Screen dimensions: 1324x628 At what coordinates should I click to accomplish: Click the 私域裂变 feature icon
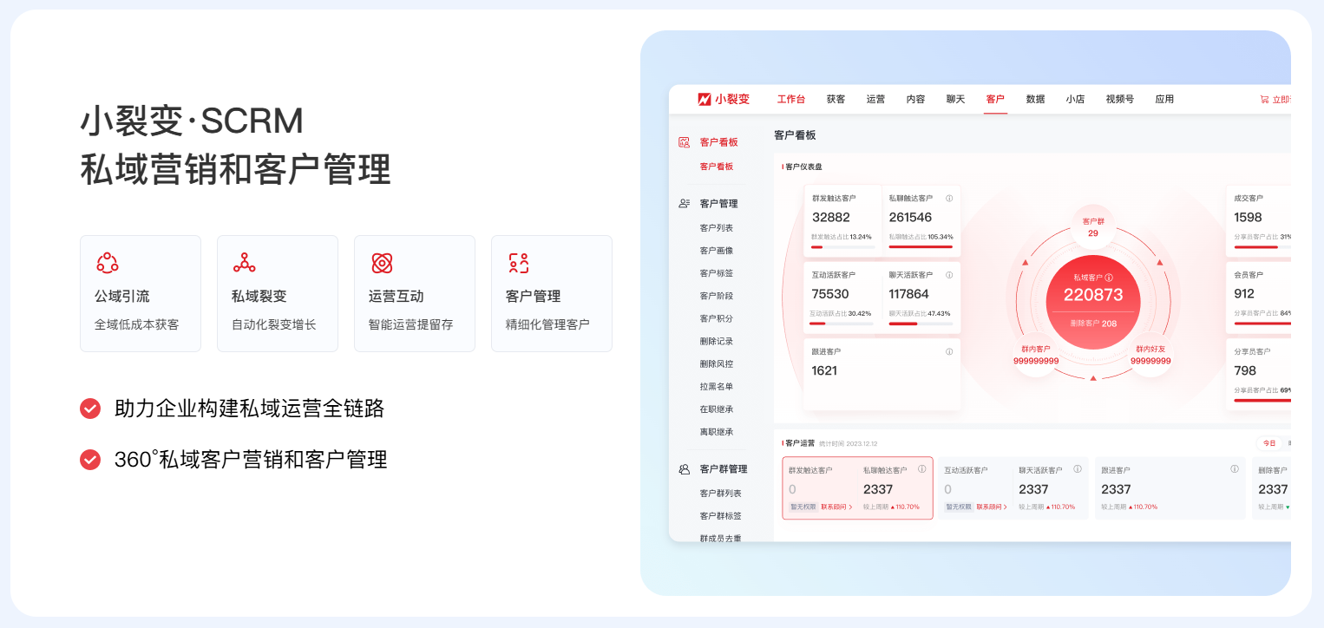(245, 263)
